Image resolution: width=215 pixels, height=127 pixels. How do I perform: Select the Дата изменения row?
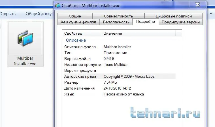(x=120, y=88)
